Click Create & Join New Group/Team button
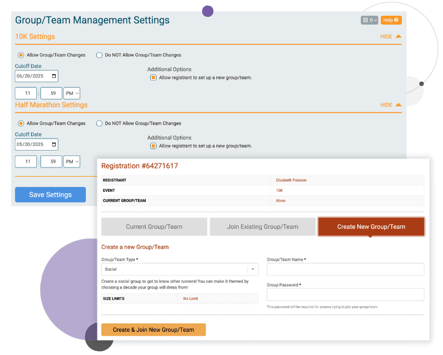443x355 pixels. click(153, 330)
